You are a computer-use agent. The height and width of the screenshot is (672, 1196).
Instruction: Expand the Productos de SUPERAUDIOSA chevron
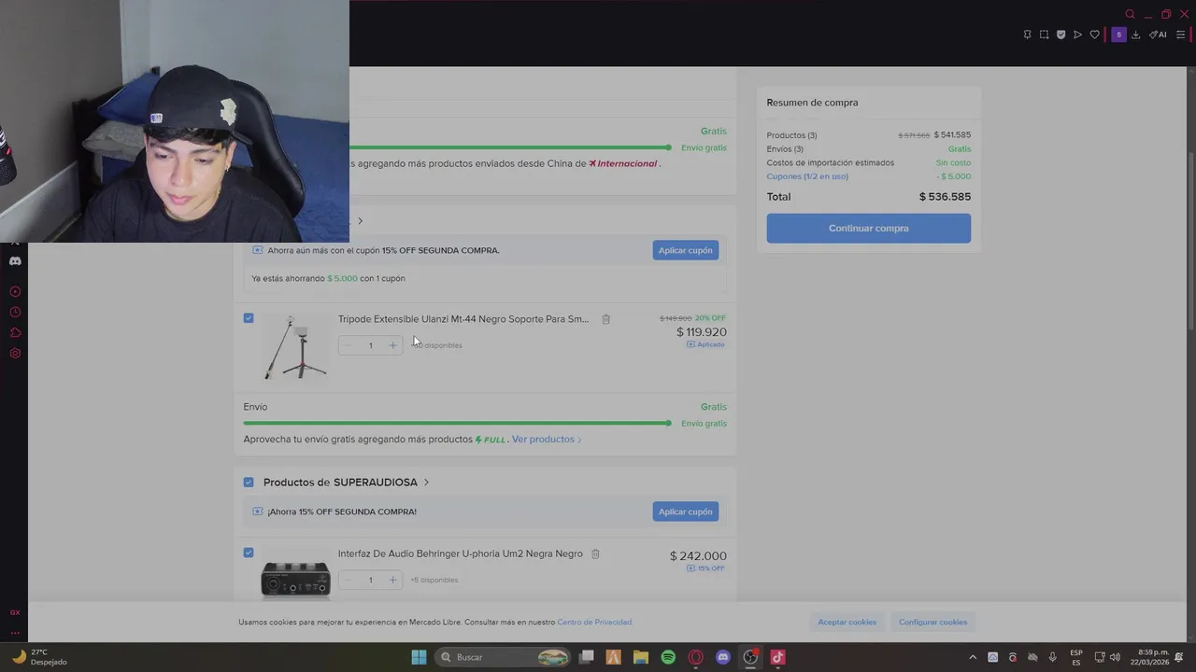coord(426,483)
